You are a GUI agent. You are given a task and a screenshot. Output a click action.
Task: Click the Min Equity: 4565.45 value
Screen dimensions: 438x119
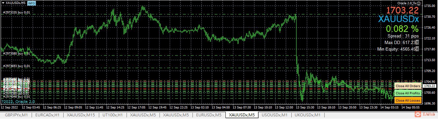(396, 49)
